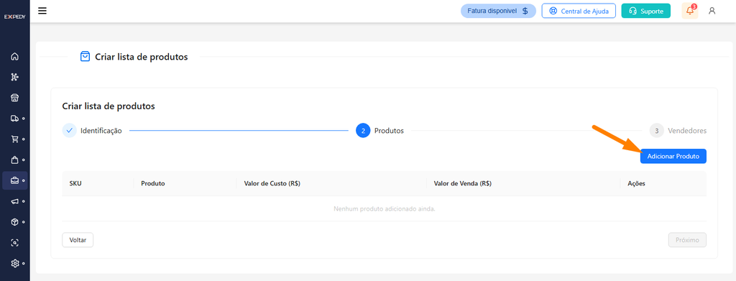Open the settings gear sidebar icon
Image resolution: width=736 pixels, height=281 pixels.
14,263
